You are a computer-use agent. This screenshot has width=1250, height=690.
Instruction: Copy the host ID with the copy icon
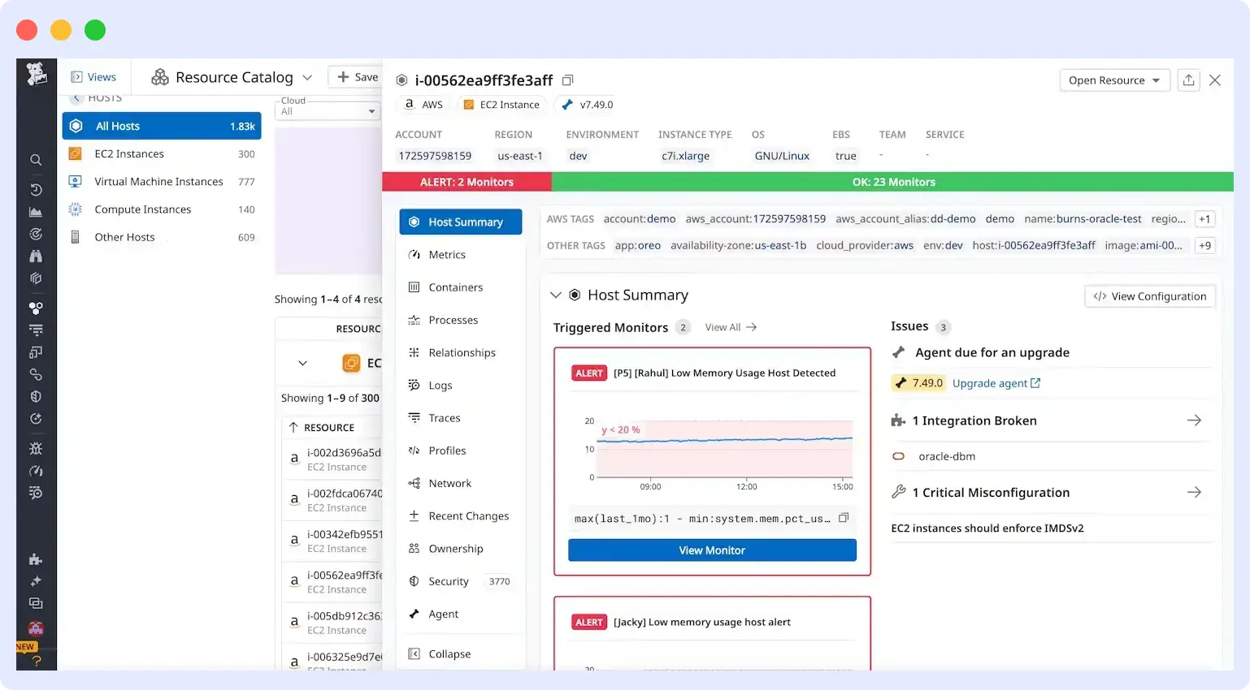(567, 80)
